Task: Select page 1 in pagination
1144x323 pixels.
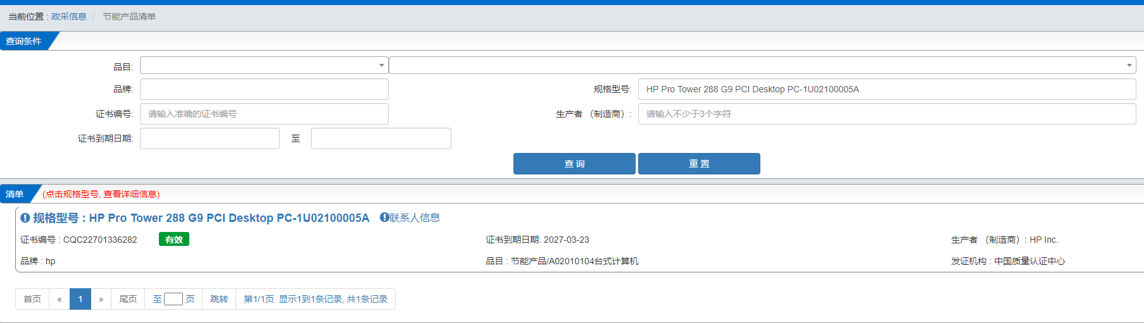Action: tap(80, 299)
